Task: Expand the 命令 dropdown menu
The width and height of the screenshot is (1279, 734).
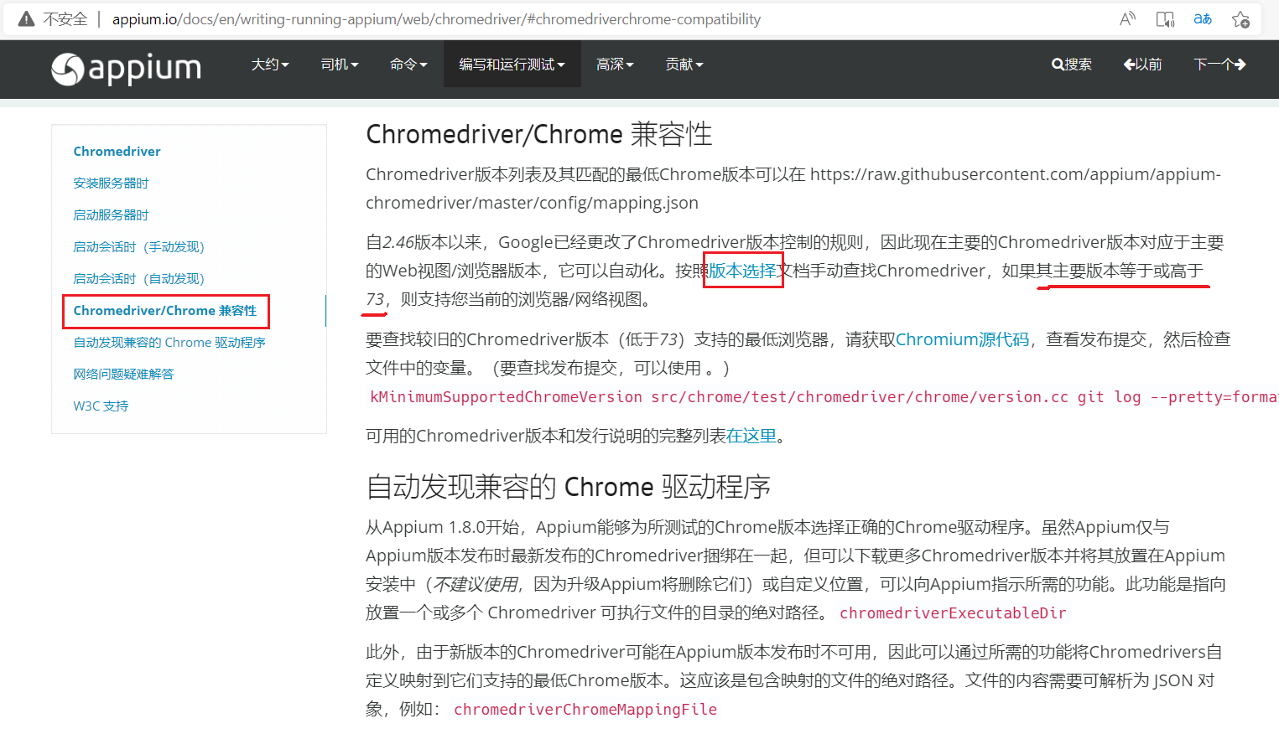Action: click(408, 65)
